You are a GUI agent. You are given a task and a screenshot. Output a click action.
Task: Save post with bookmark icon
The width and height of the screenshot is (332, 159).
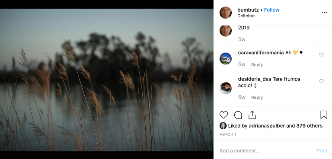point(324,115)
